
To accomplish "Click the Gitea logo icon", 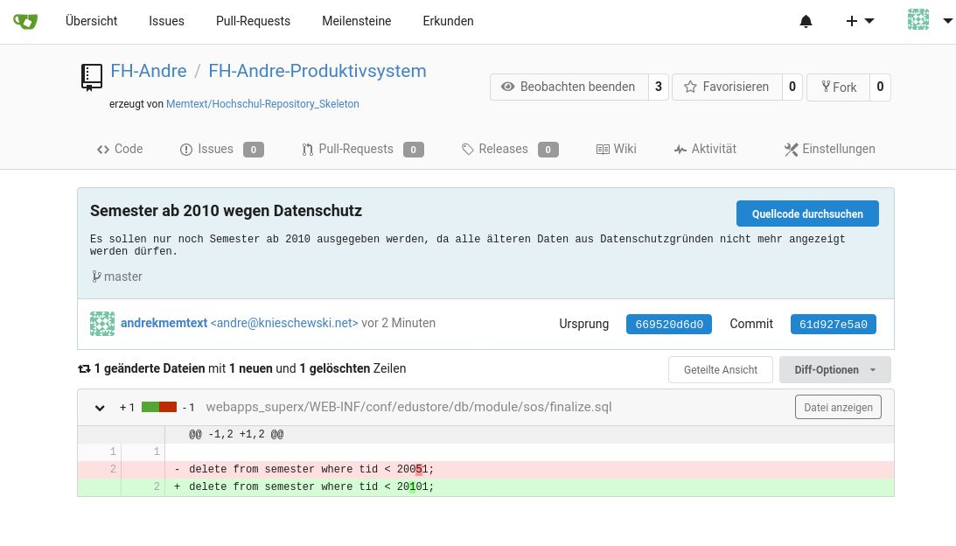I will coord(25,21).
